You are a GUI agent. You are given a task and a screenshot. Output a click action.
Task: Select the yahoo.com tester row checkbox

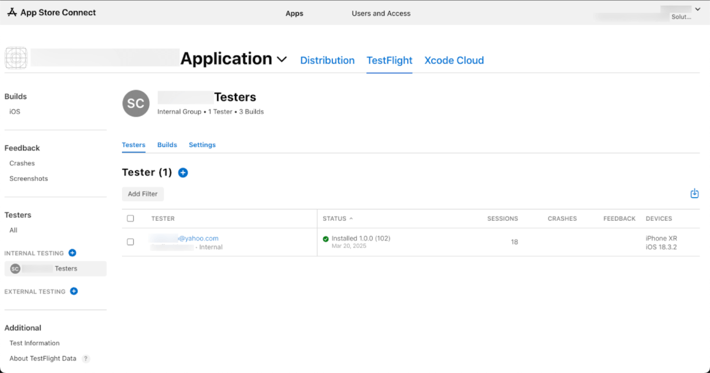(130, 242)
